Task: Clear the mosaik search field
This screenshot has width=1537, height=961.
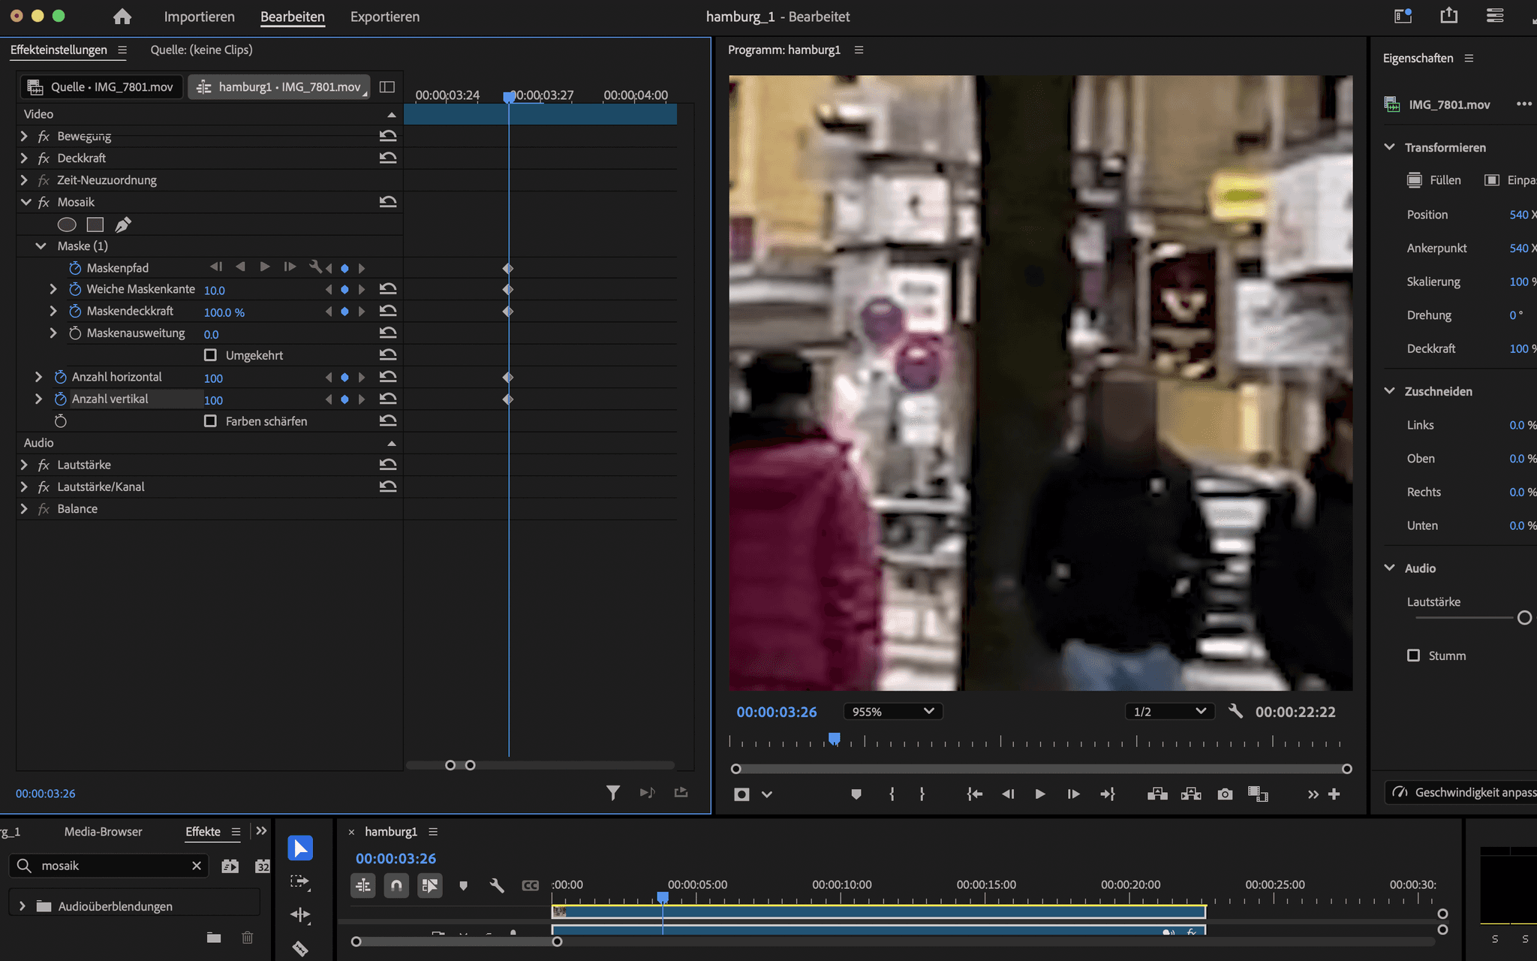Action: click(x=197, y=866)
